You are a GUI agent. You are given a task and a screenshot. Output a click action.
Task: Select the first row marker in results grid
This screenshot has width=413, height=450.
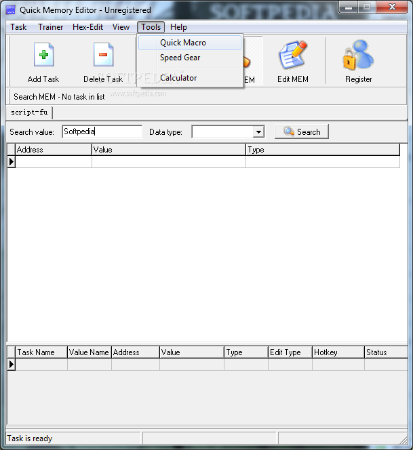(x=12, y=162)
